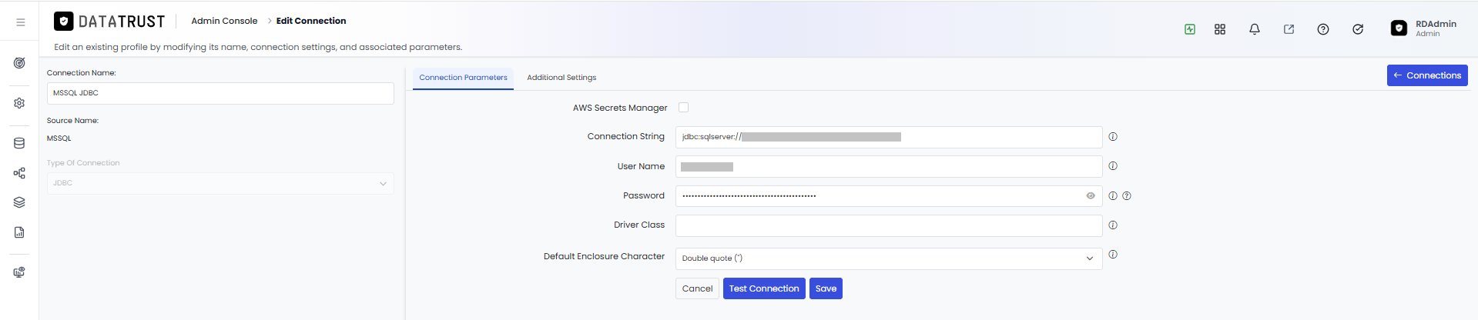Open the help question mark icon
This screenshot has width=1478, height=320.
tap(1323, 29)
